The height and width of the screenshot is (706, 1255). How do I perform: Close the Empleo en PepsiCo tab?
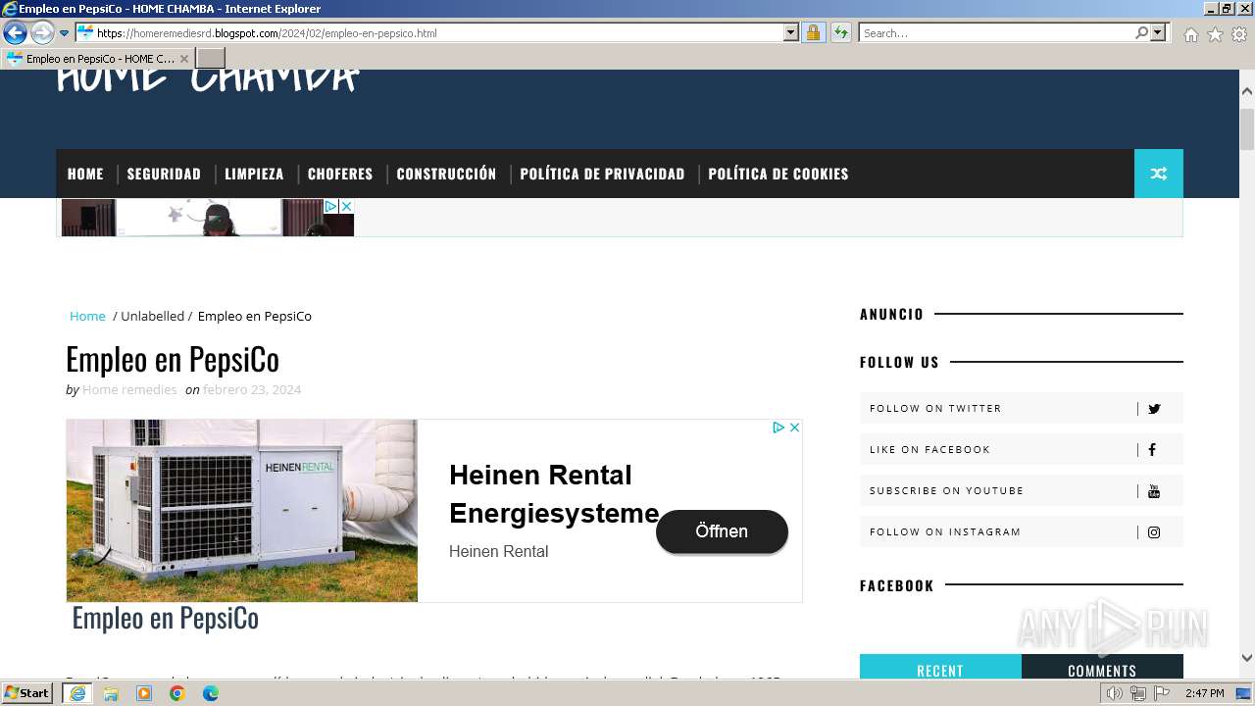(184, 59)
